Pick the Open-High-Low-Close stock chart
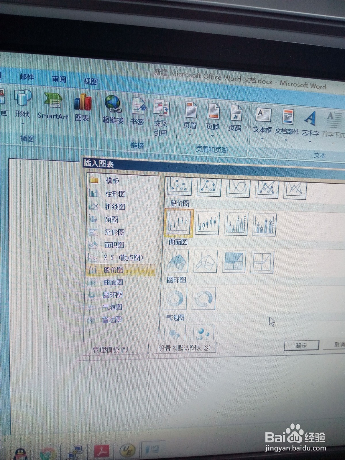 [207, 224]
